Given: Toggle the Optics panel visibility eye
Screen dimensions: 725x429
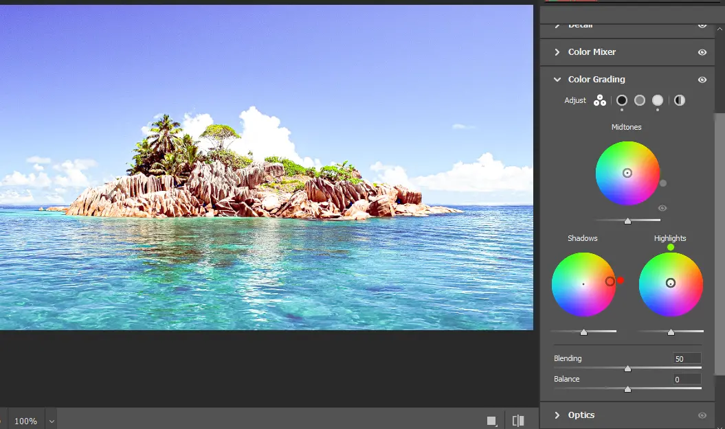Looking at the screenshot, I should coord(702,415).
